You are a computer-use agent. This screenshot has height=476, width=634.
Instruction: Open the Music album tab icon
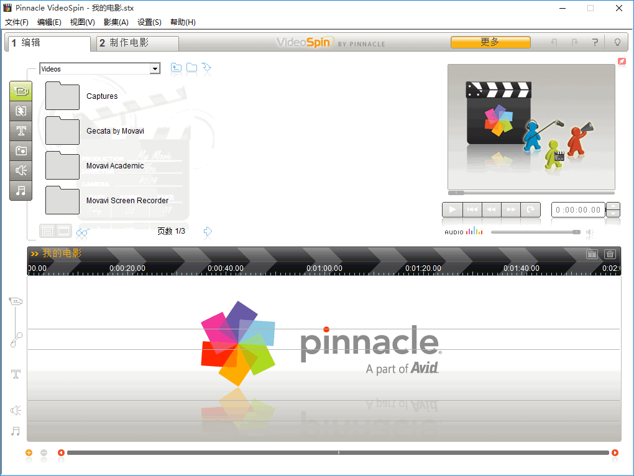pos(21,190)
